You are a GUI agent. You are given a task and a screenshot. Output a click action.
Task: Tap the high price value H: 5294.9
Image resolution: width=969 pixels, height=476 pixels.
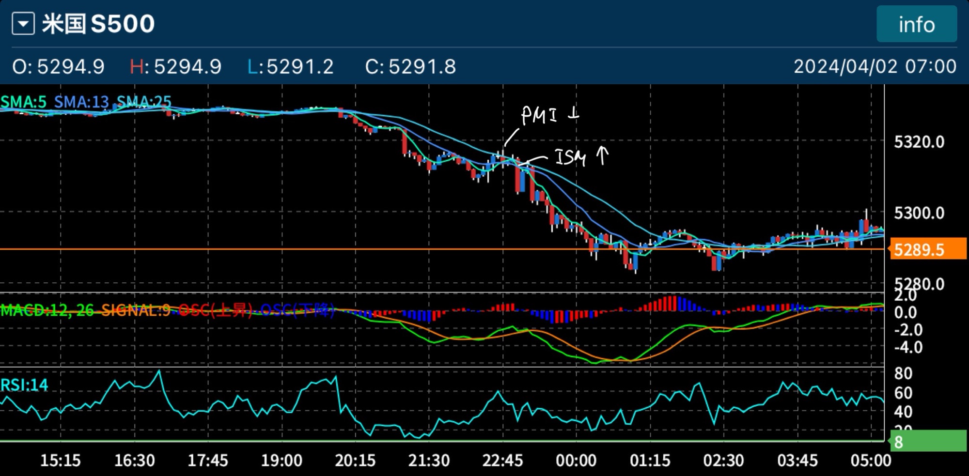pos(175,66)
